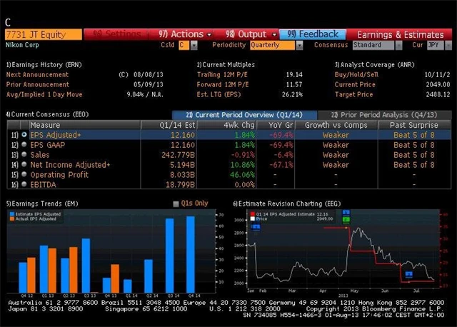Click the Net Income 4Wk change 10.86%
457x327 pixels.
(x=243, y=165)
